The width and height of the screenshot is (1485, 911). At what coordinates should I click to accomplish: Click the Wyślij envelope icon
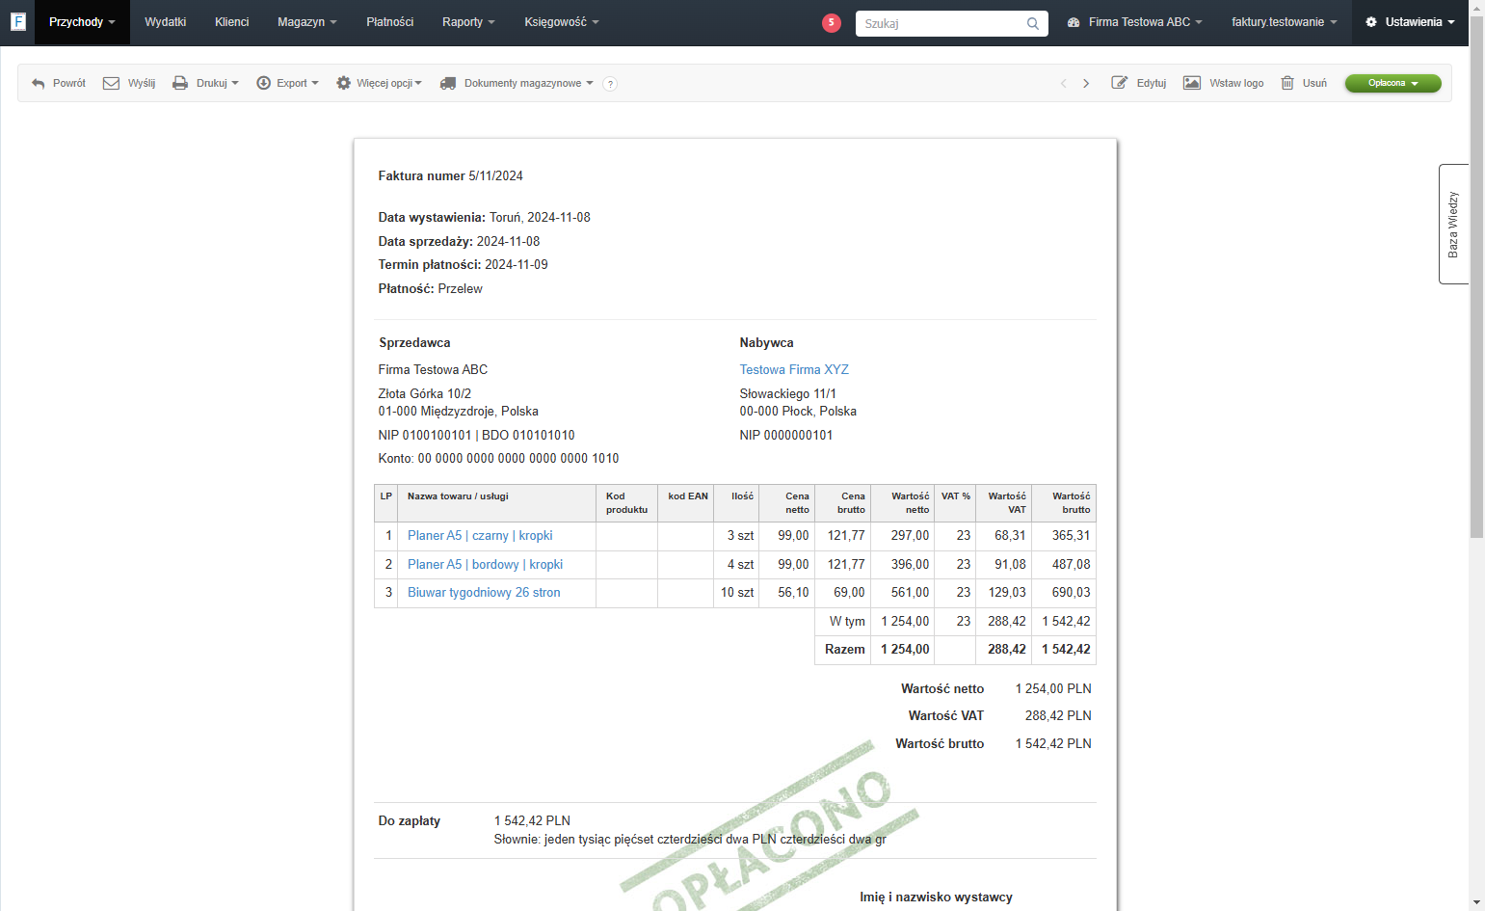click(x=111, y=84)
